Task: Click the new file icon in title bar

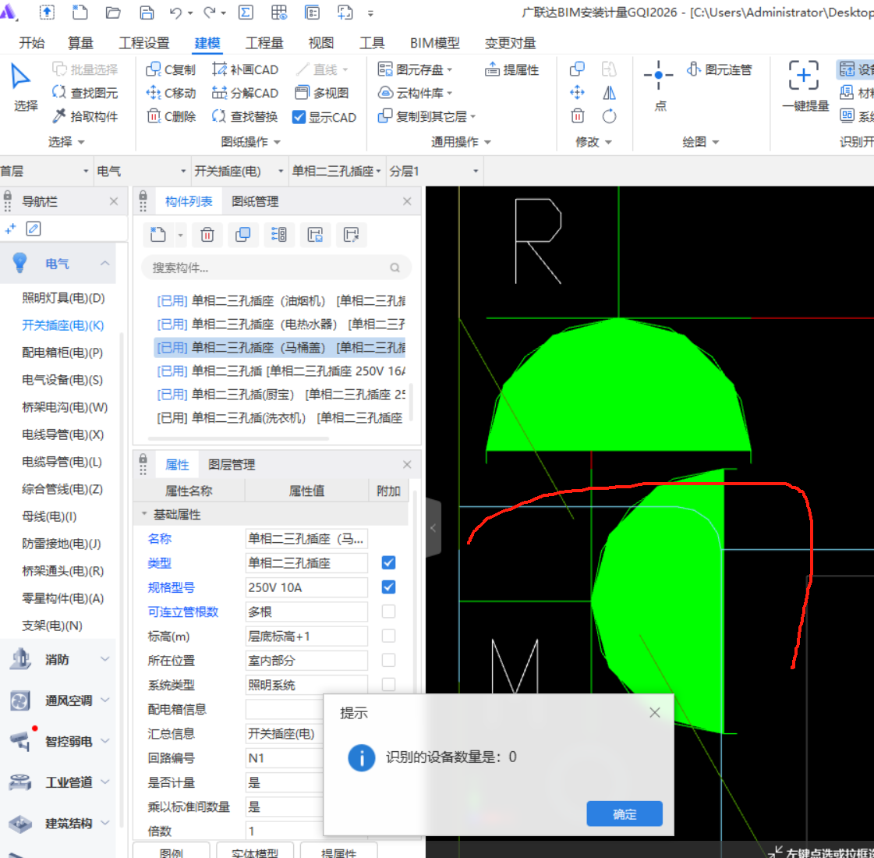Action: 80,12
